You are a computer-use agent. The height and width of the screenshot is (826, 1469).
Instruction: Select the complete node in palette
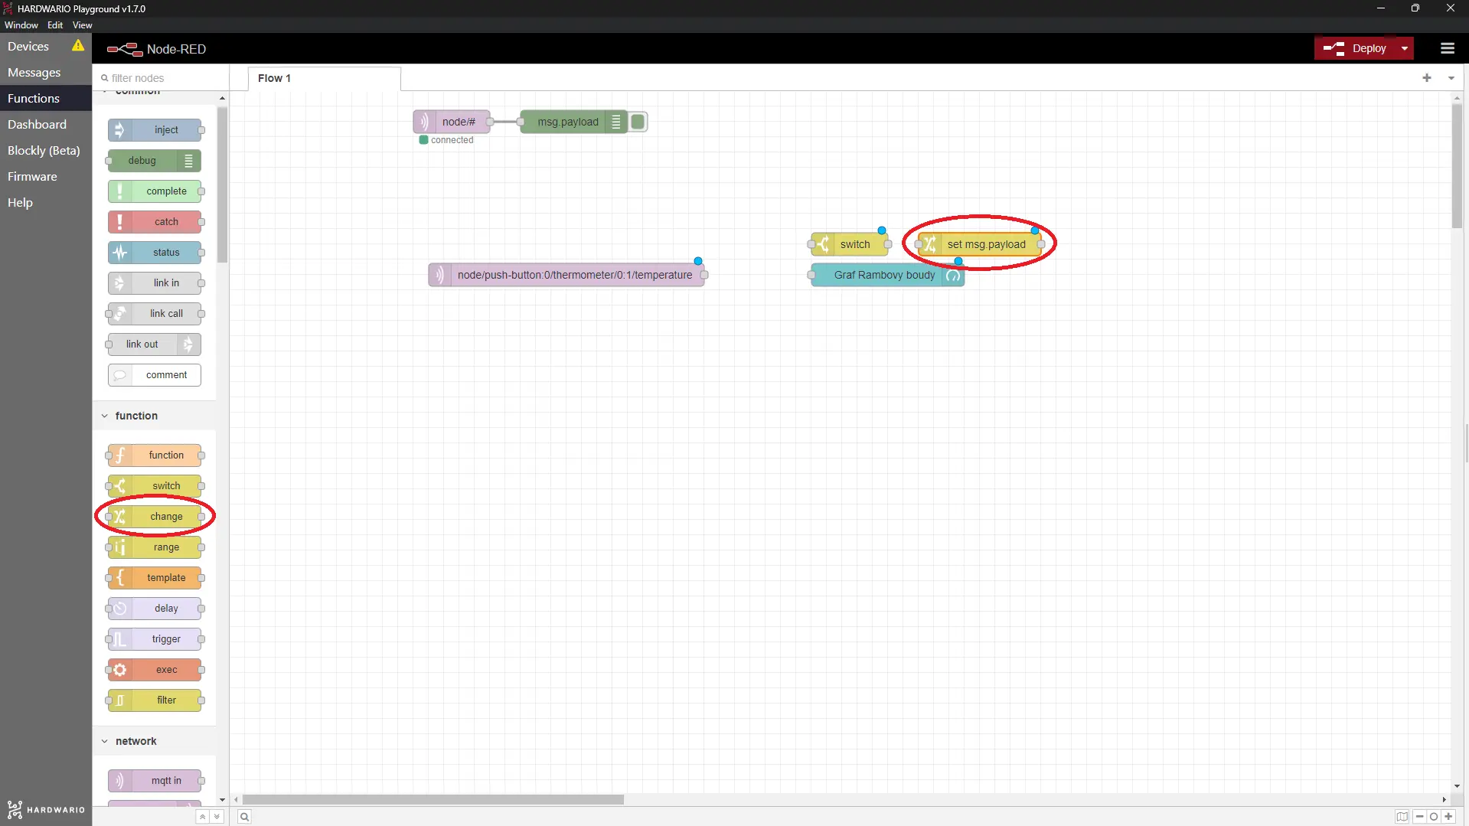[155, 191]
